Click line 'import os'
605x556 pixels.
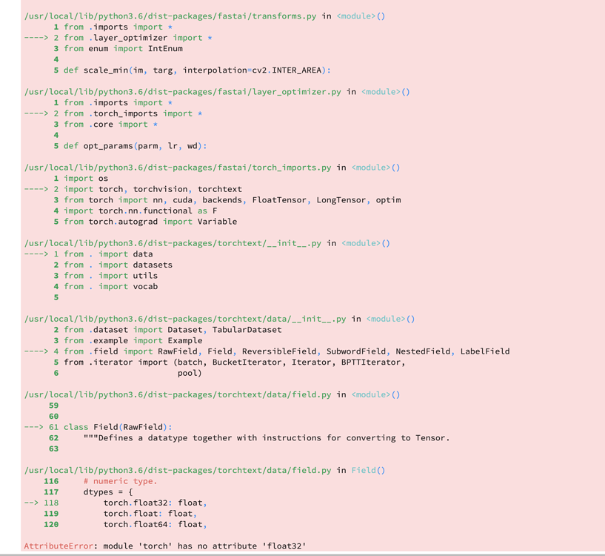pos(86,179)
